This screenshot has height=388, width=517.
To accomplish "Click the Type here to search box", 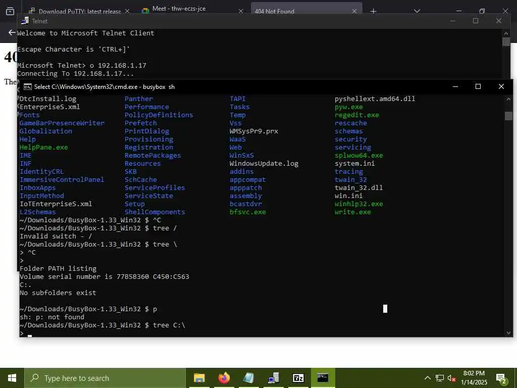I will 105,378.
